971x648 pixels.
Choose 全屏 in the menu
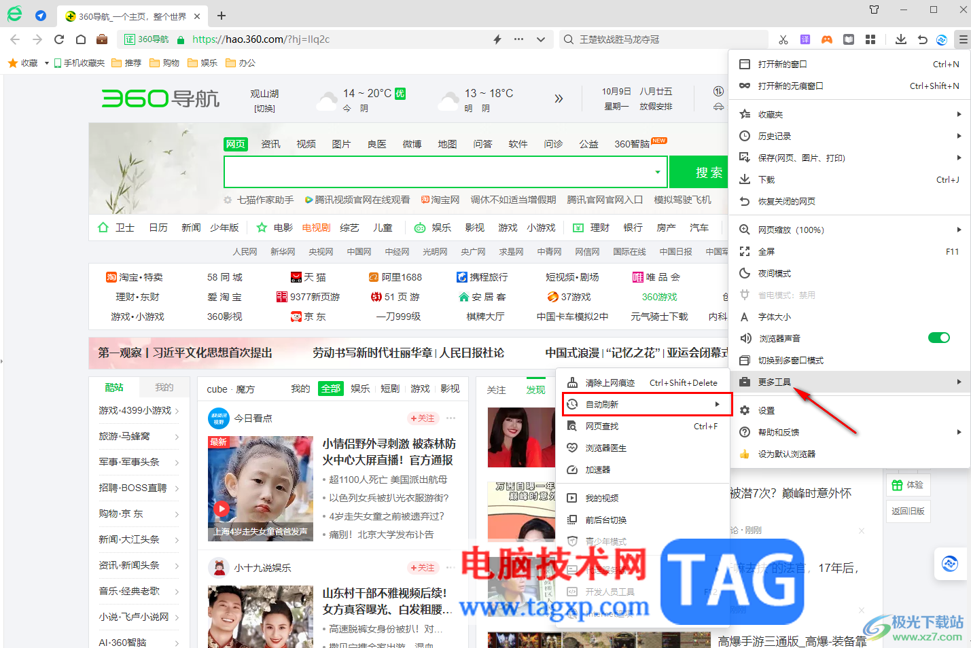[849, 251]
